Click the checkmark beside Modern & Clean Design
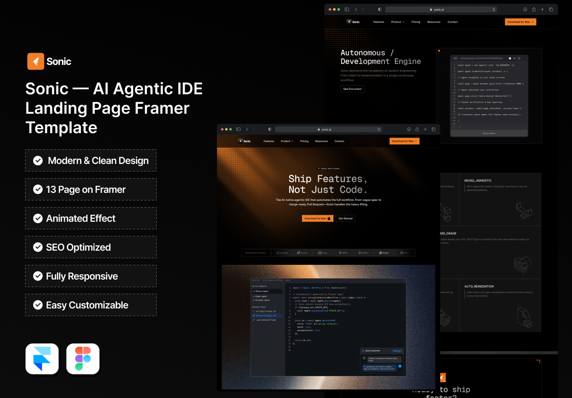572x398 pixels. coord(38,161)
